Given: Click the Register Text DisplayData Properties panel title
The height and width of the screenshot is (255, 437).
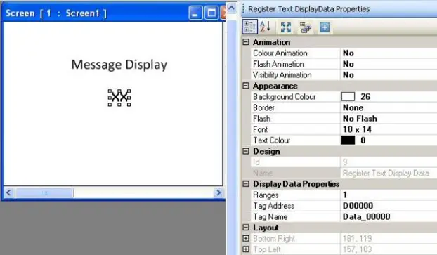Looking at the screenshot, I should (309, 9).
